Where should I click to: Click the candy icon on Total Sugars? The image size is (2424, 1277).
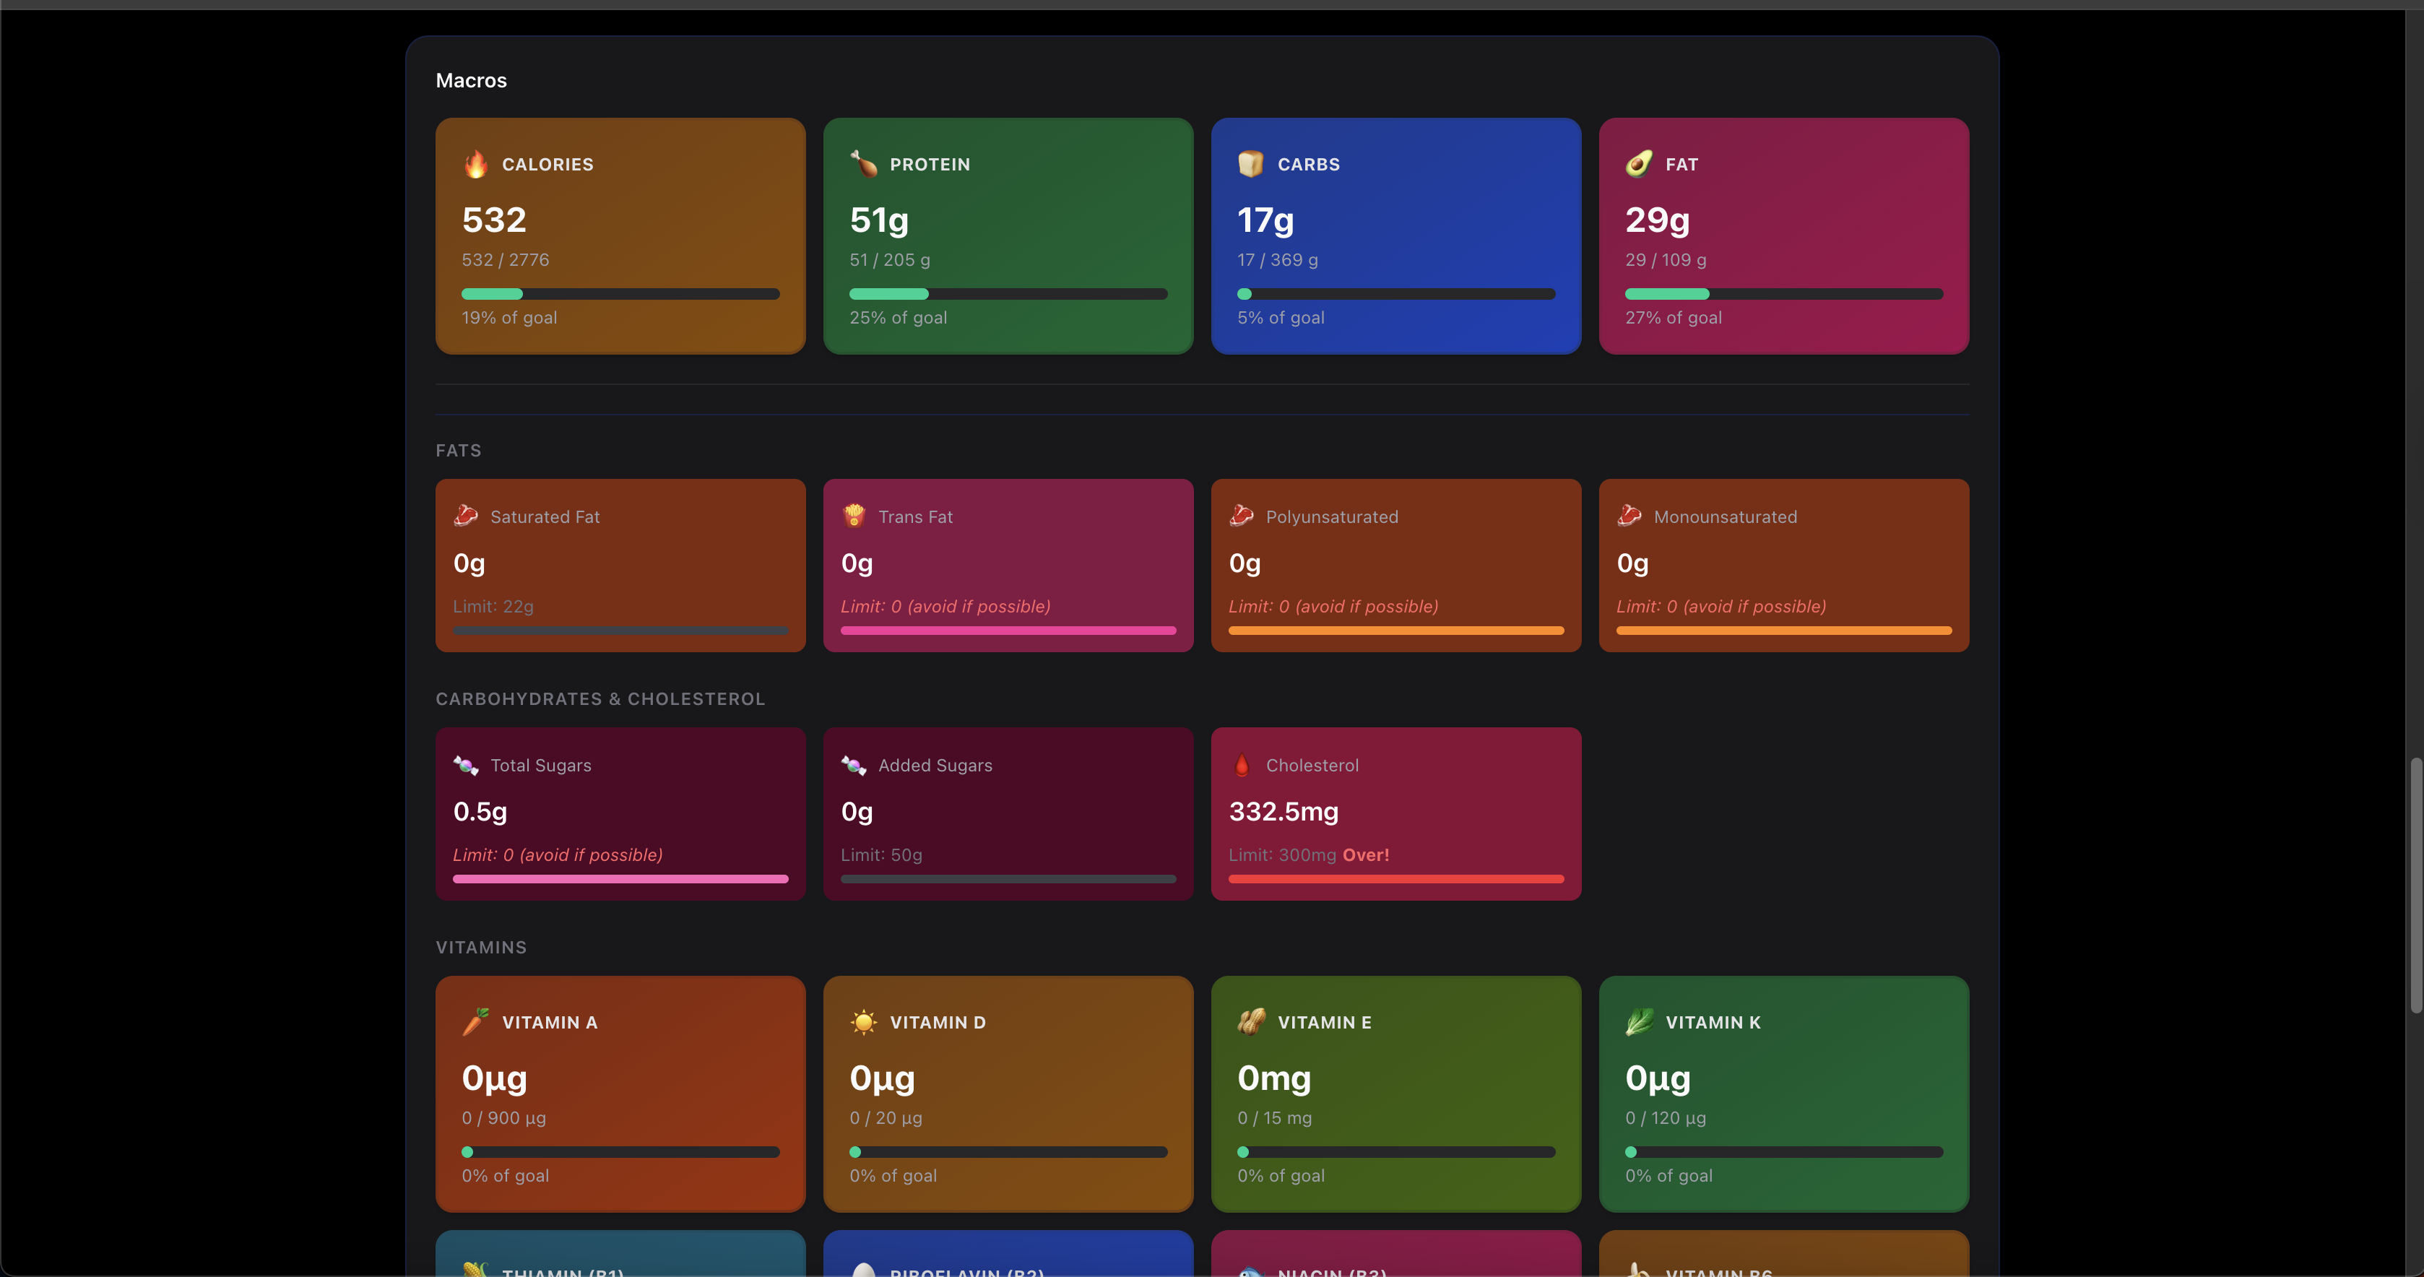[466, 765]
